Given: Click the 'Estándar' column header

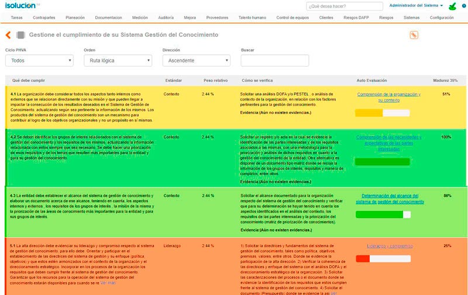Looking at the screenshot, I should coord(173,81).
